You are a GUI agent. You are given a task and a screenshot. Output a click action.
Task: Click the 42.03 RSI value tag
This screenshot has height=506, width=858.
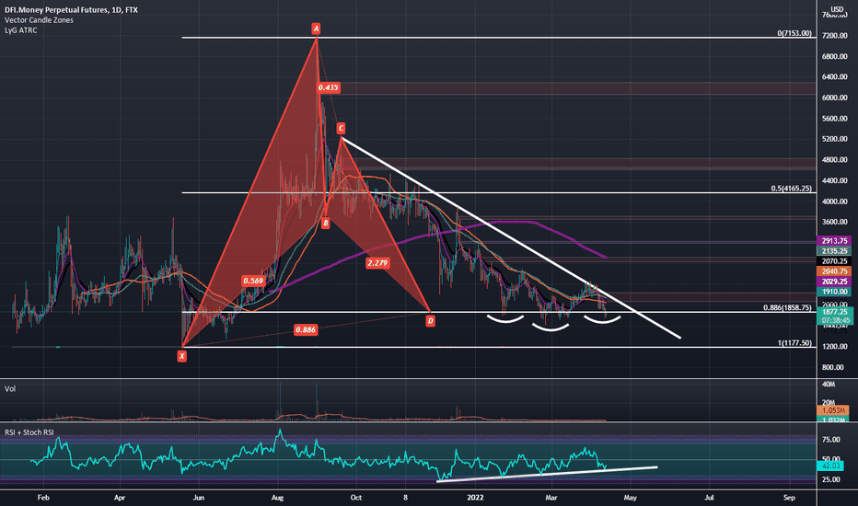[830, 466]
